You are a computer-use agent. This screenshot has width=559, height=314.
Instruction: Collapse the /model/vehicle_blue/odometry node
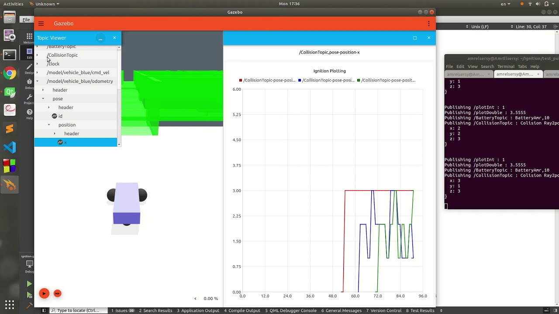coord(37,82)
